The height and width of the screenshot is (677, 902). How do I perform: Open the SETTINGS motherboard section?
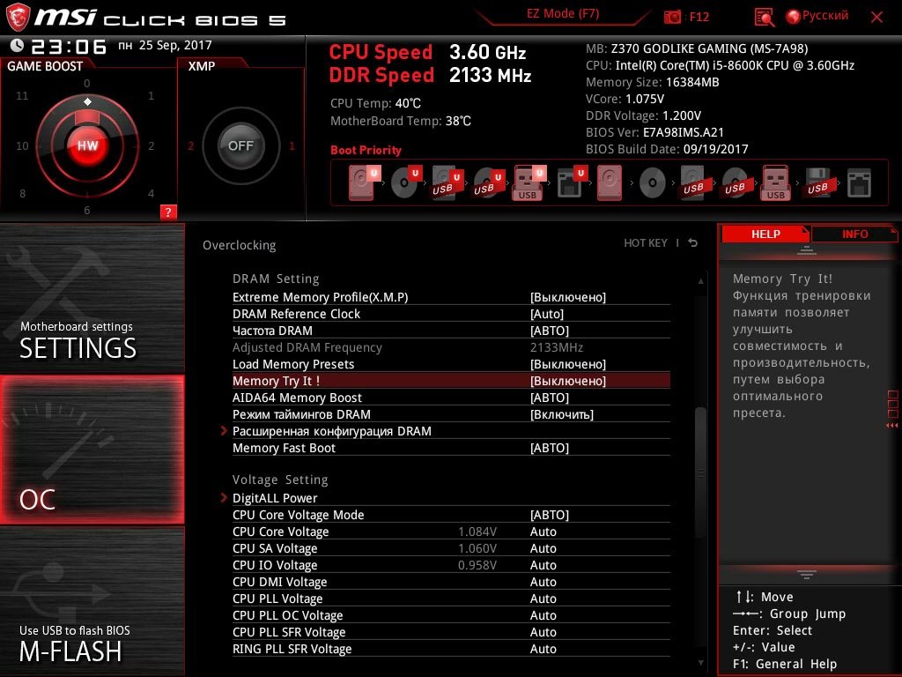(x=92, y=299)
